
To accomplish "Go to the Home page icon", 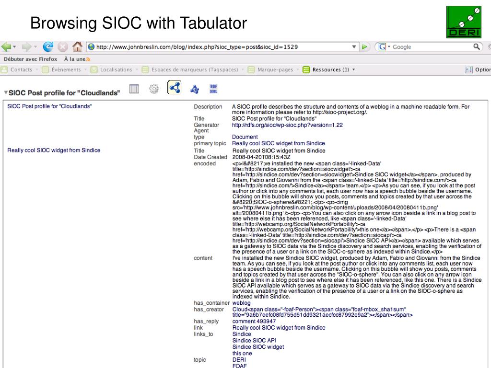I will point(77,46).
